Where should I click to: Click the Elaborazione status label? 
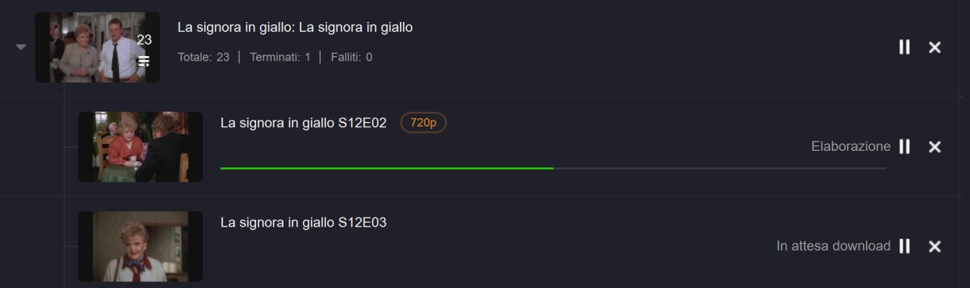coord(851,146)
